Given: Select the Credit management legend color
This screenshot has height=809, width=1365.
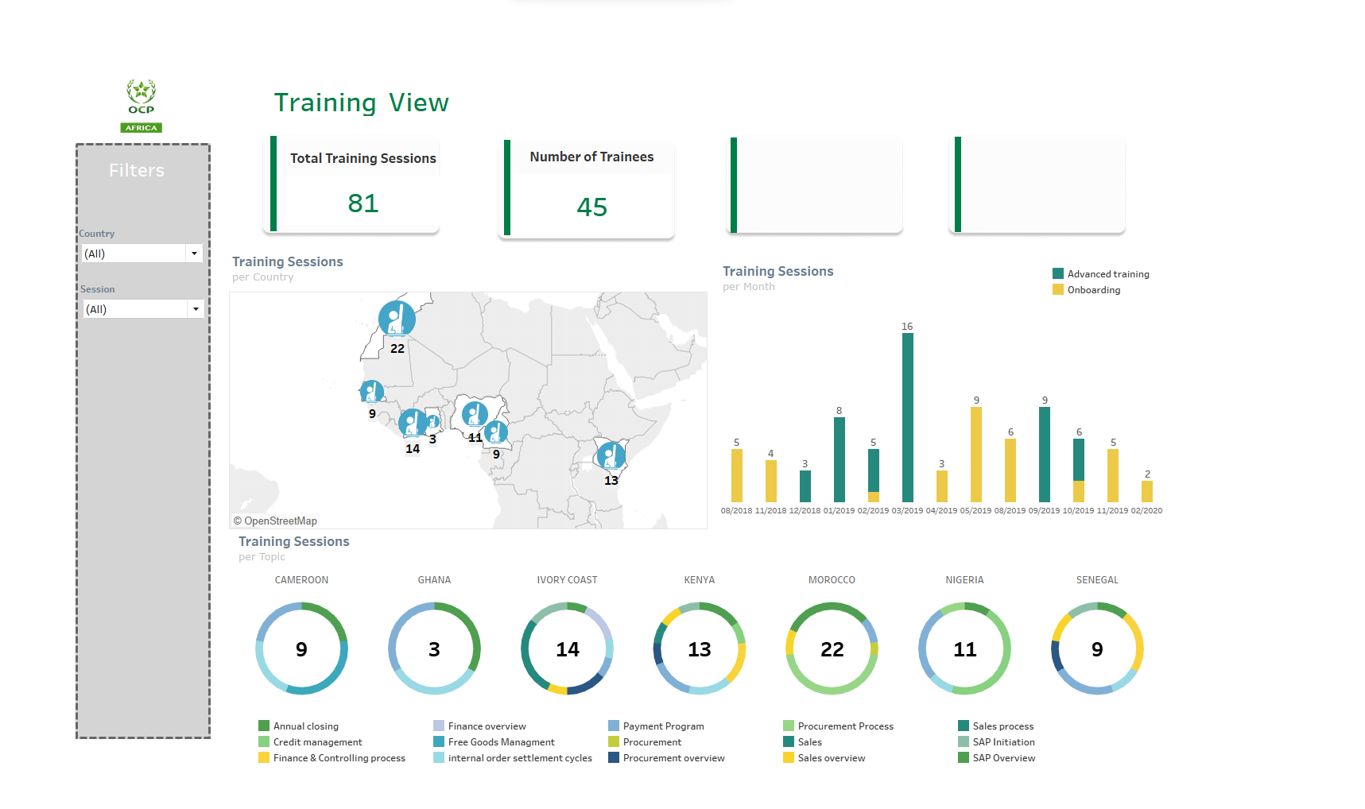Looking at the screenshot, I should point(264,741).
